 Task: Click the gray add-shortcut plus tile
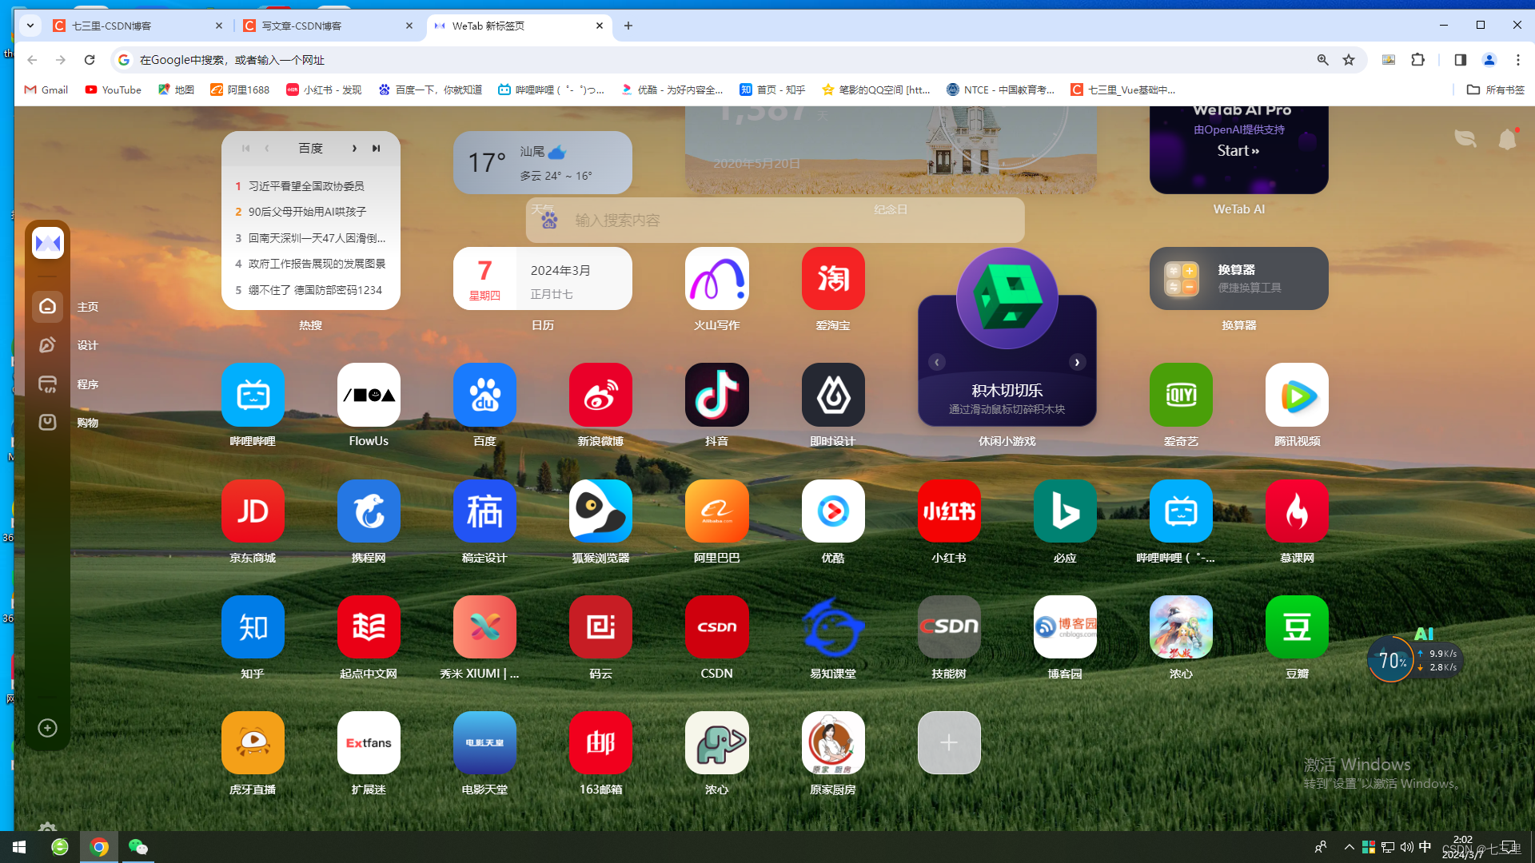tap(949, 743)
